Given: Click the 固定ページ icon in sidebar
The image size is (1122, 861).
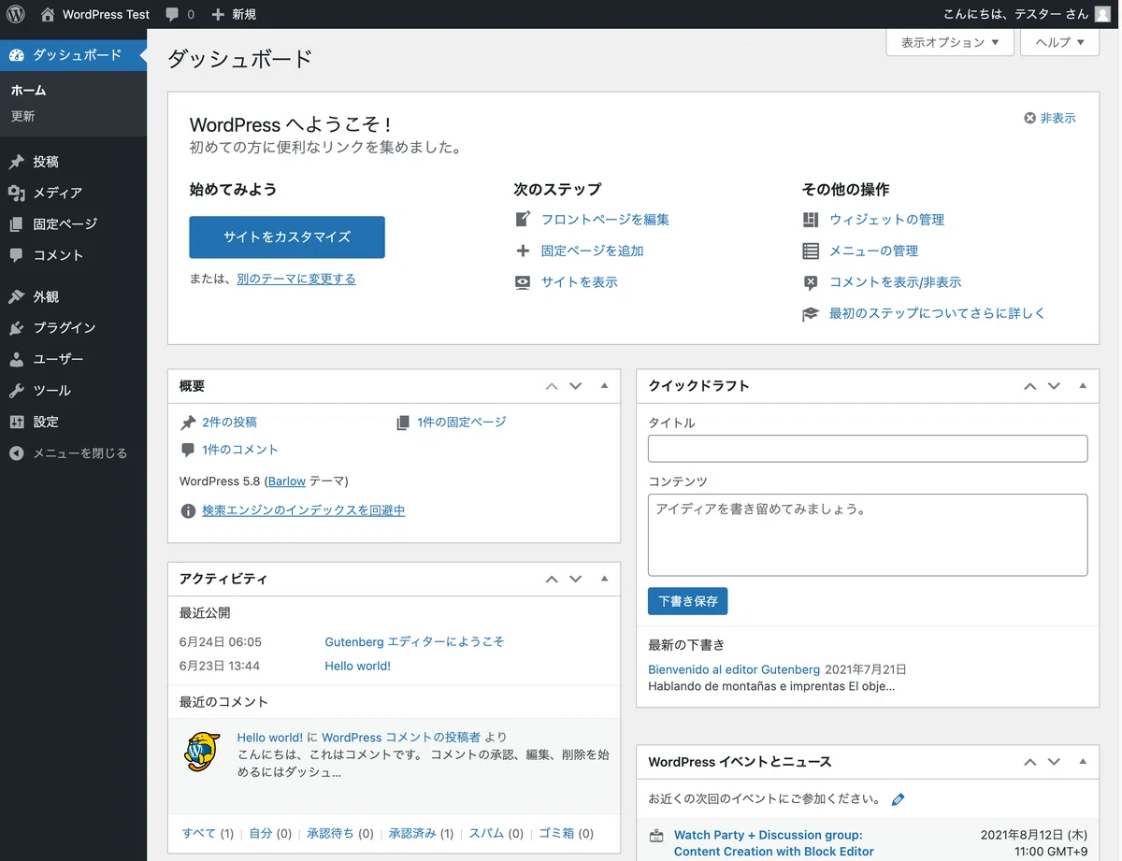Looking at the screenshot, I should [x=17, y=224].
